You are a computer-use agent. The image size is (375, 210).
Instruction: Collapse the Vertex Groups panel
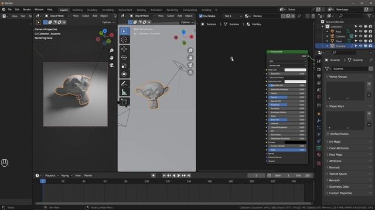[x=337, y=76]
